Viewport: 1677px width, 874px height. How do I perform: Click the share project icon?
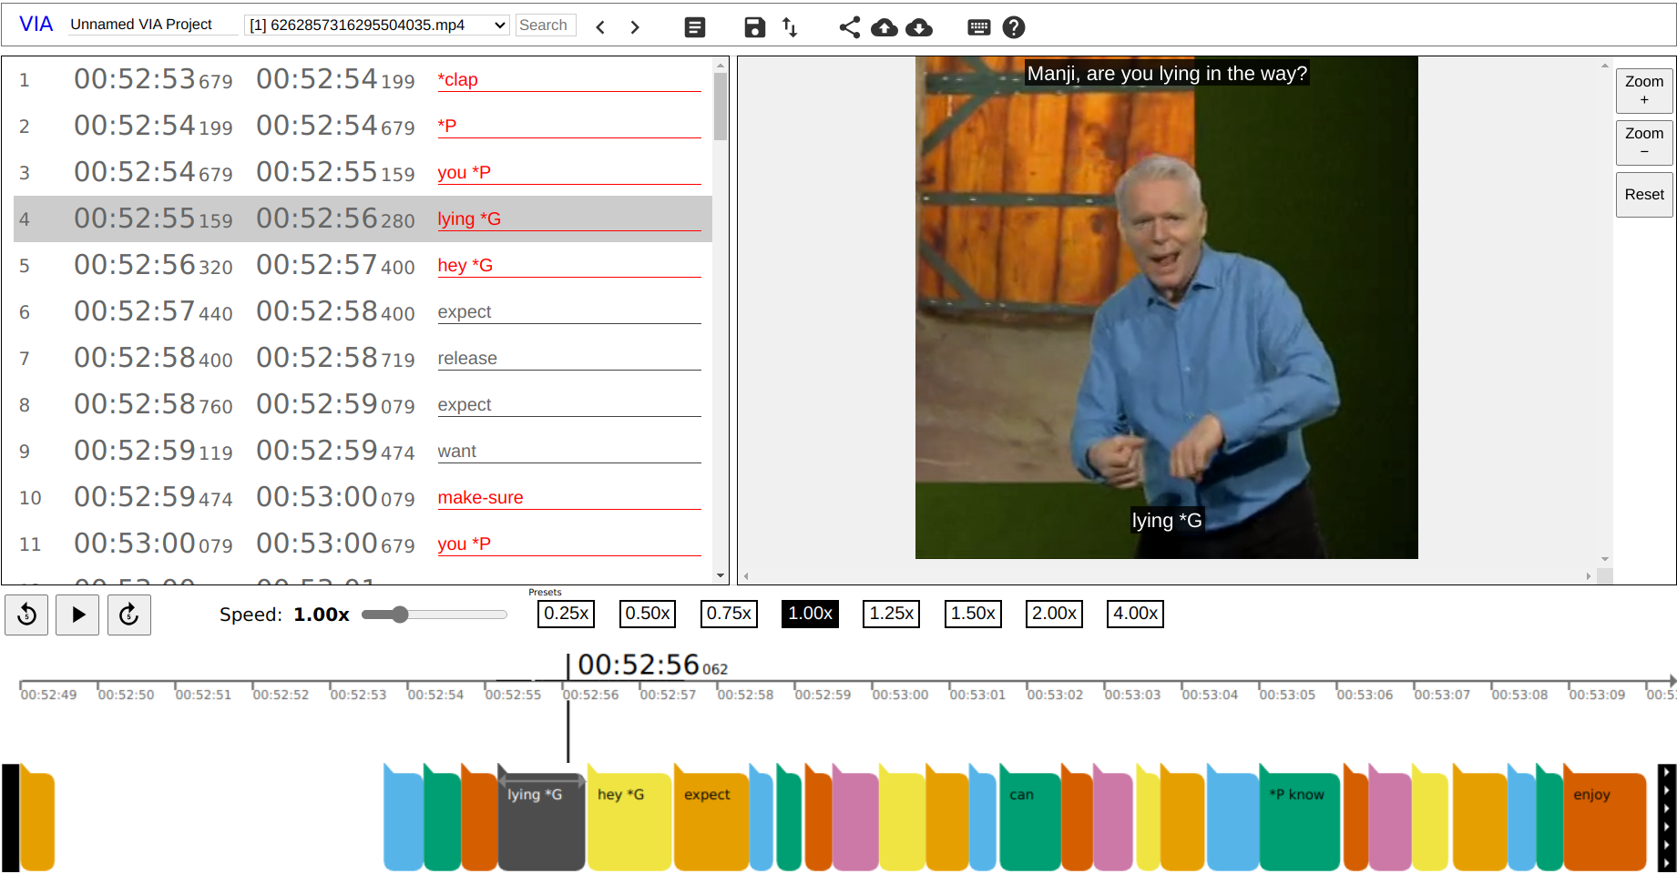point(849,27)
